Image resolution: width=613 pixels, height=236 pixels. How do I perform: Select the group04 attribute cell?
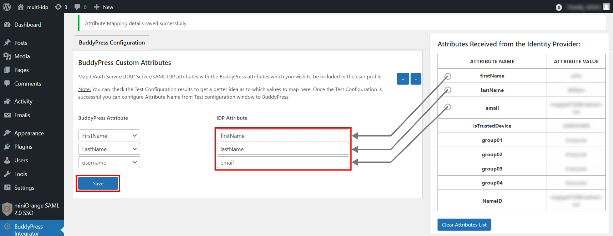click(492, 183)
